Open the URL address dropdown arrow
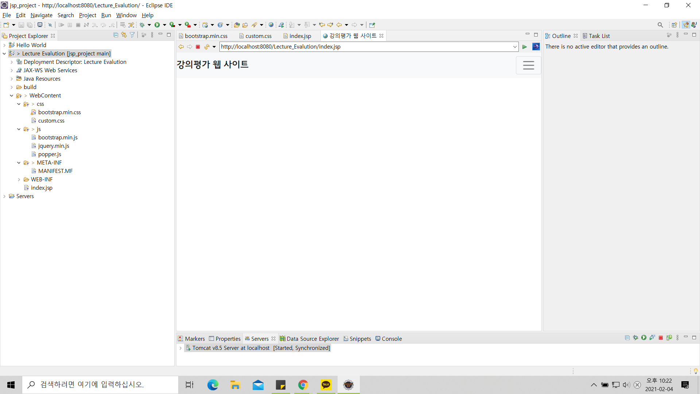This screenshot has width=700, height=394. [x=514, y=47]
